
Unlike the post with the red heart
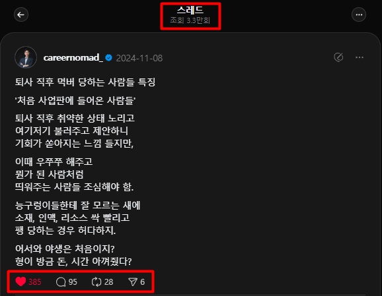click(20, 281)
